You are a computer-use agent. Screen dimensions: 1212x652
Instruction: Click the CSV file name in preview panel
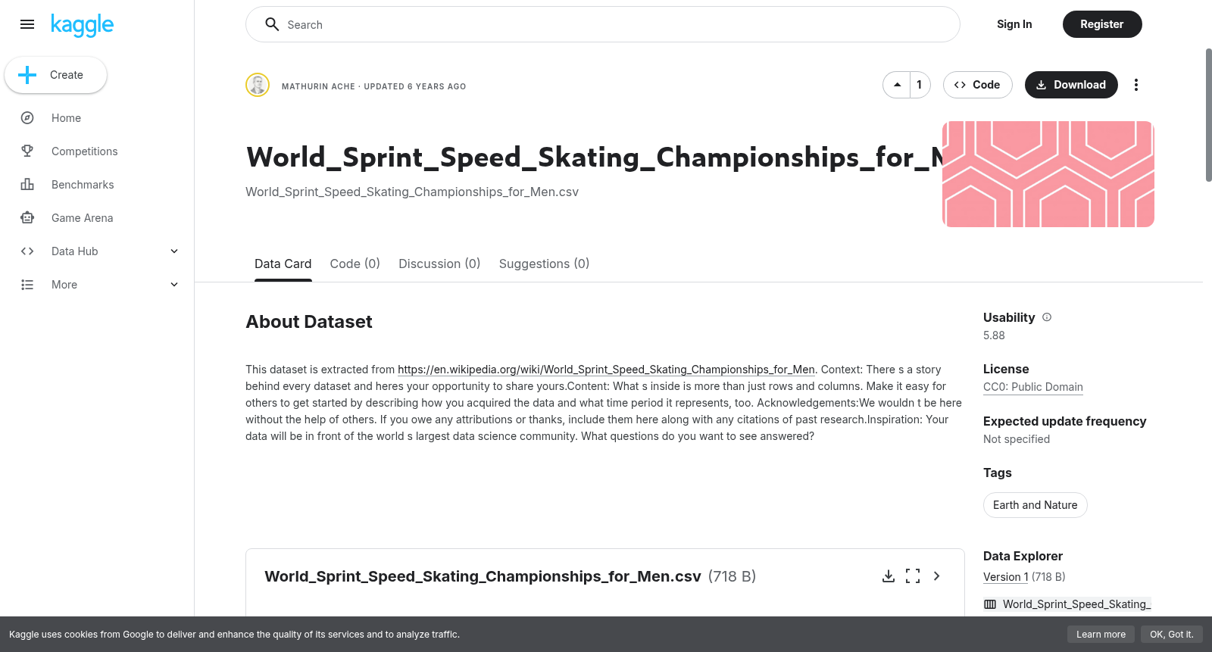pyautogui.click(x=483, y=576)
